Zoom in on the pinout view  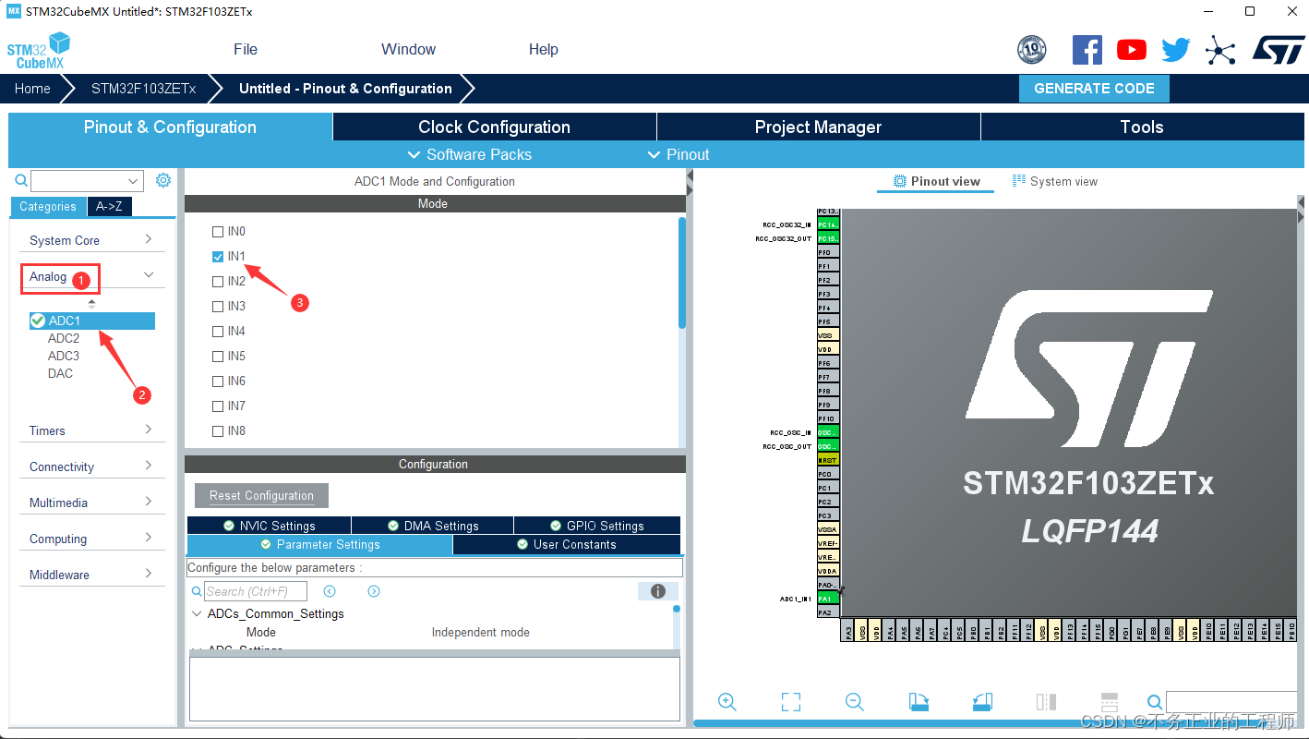[x=727, y=702]
